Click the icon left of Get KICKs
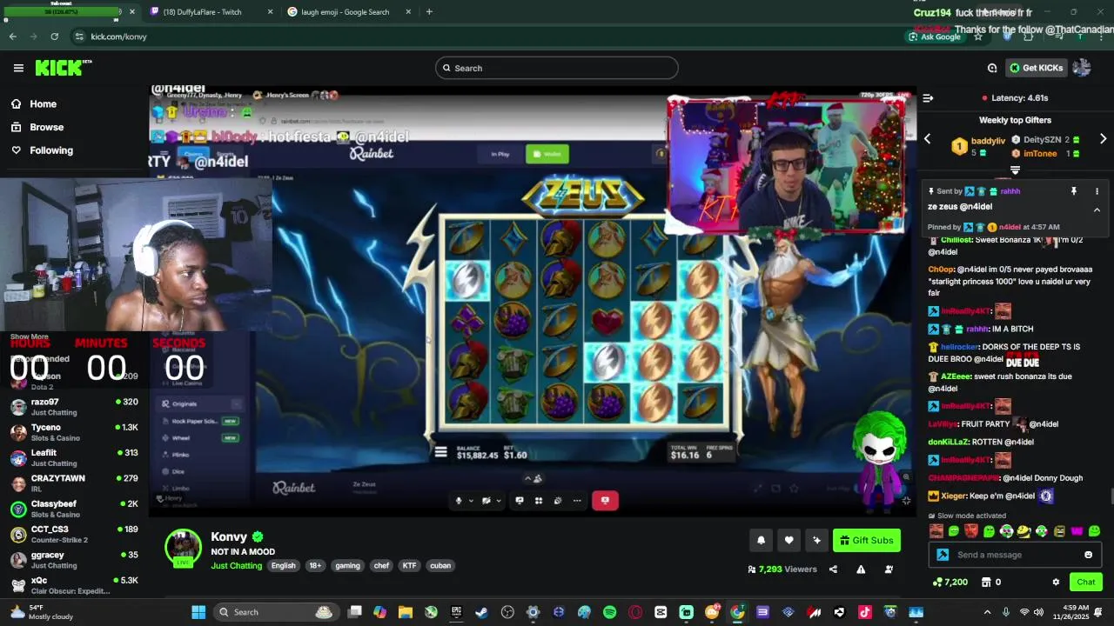1114x626 pixels. coord(992,68)
